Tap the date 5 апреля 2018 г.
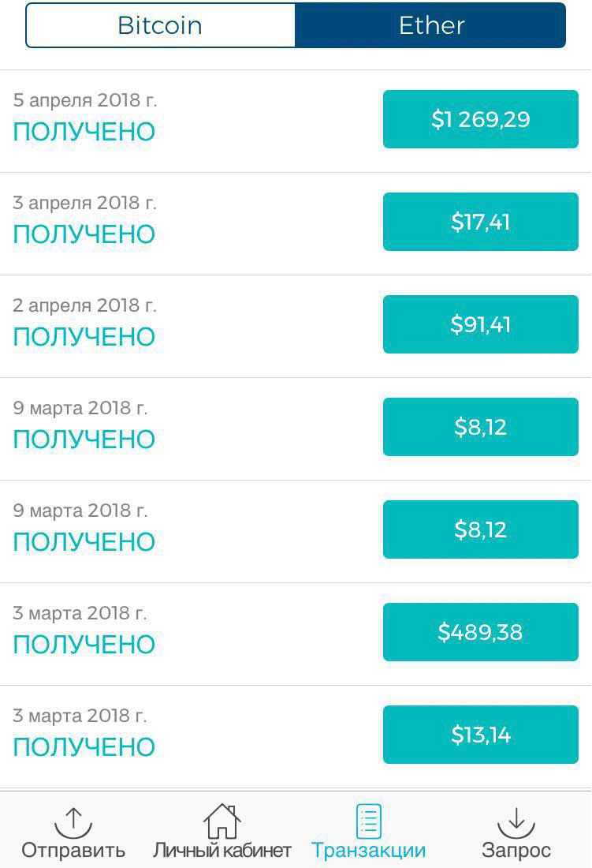Screen dimensions: 592x868 [85, 100]
